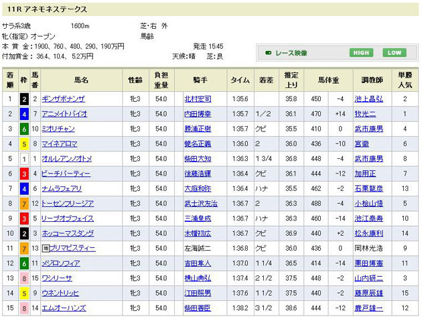Play the race video in LOW quality
The width and height of the screenshot is (422, 317).
pyautogui.click(x=395, y=52)
